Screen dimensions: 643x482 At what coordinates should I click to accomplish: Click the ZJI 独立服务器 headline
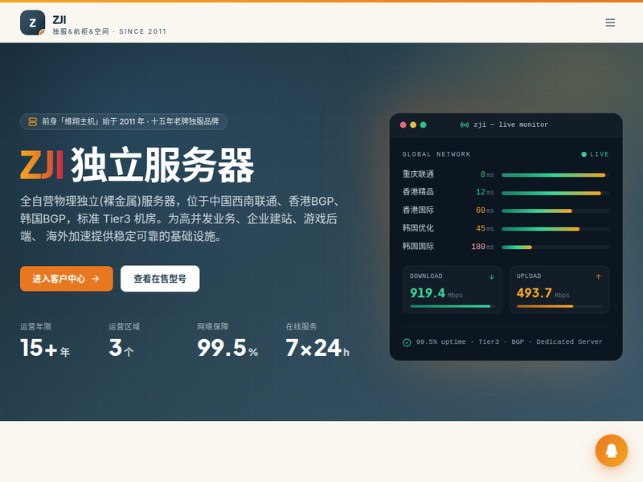[137, 165]
